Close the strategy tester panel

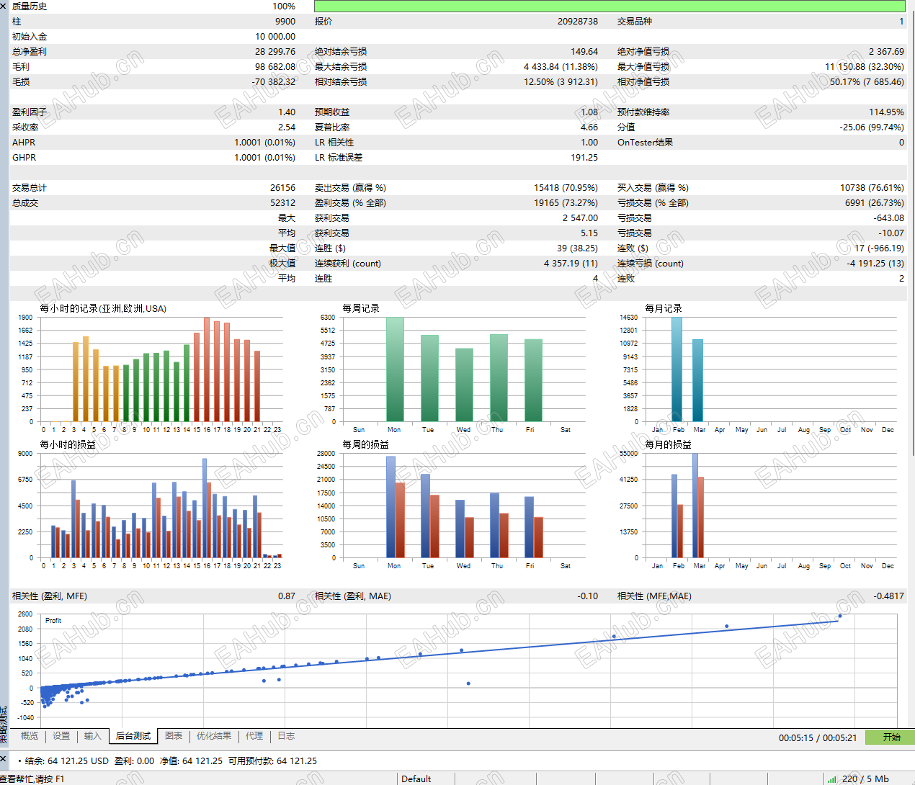point(4,5)
